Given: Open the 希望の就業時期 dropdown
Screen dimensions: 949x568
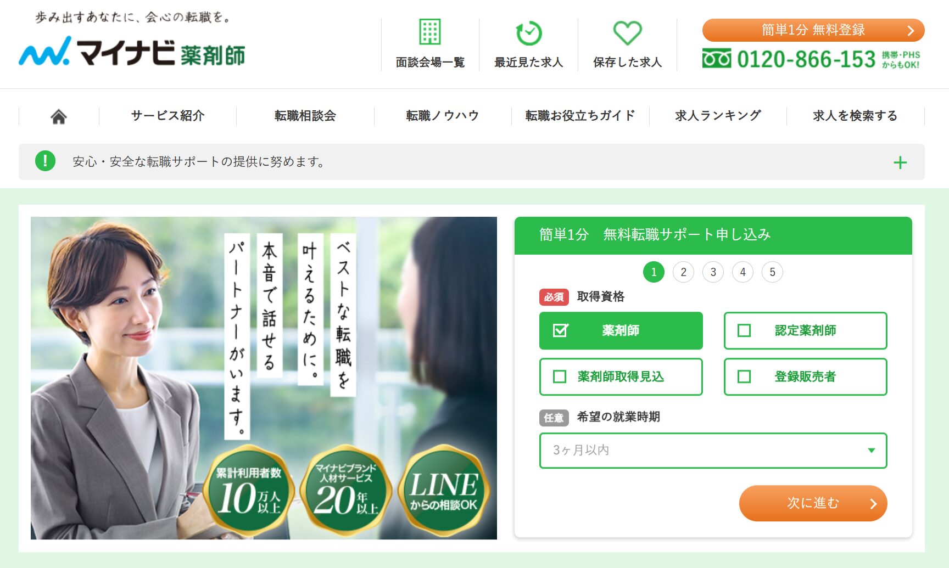Looking at the screenshot, I should coord(713,451).
